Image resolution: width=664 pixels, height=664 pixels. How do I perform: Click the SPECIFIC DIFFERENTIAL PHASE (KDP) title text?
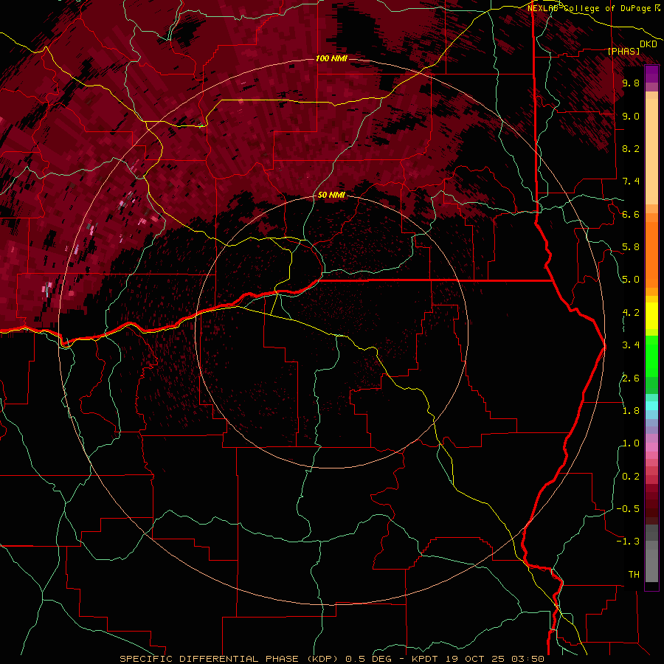(229, 659)
